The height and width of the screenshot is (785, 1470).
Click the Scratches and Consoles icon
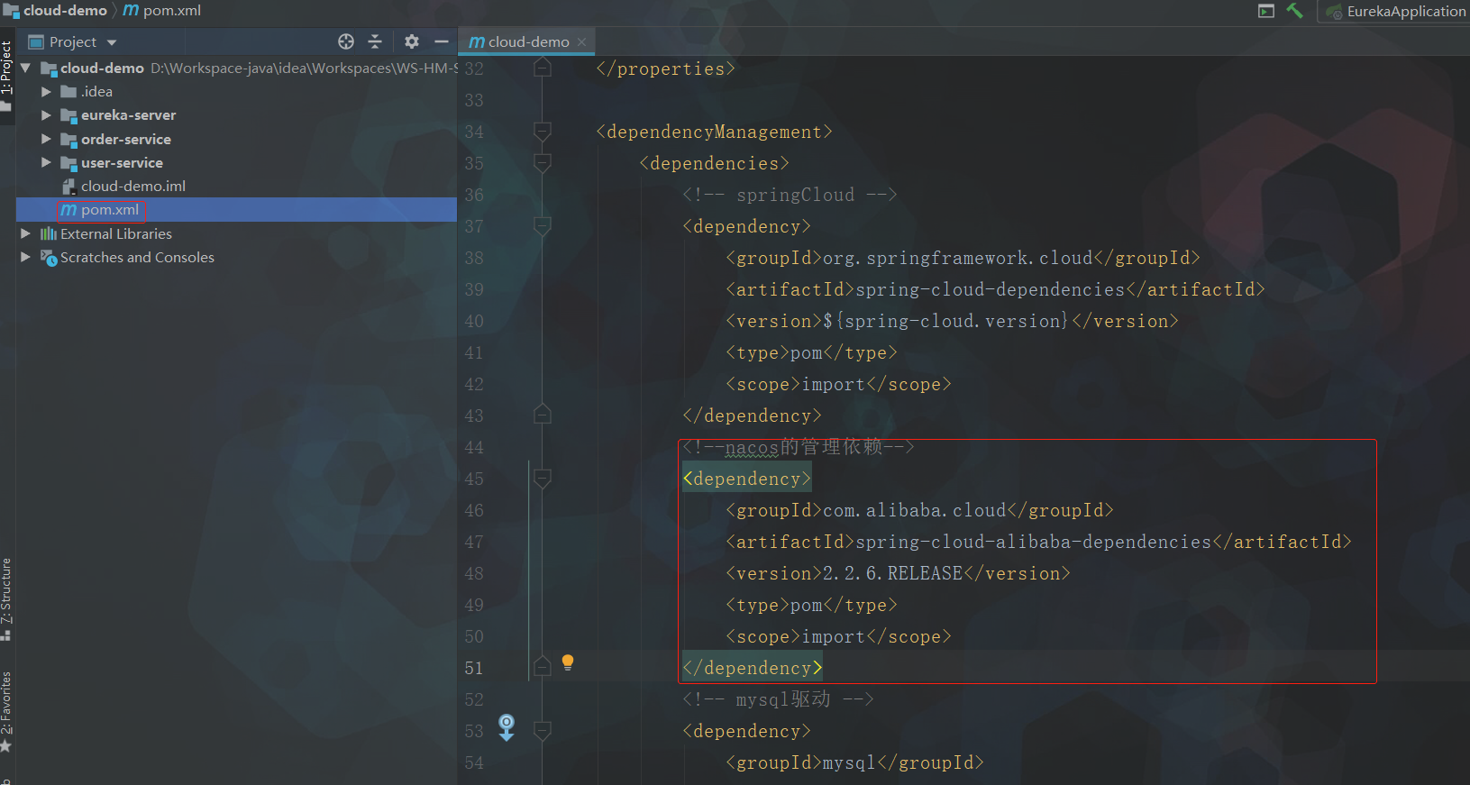point(49,258)
